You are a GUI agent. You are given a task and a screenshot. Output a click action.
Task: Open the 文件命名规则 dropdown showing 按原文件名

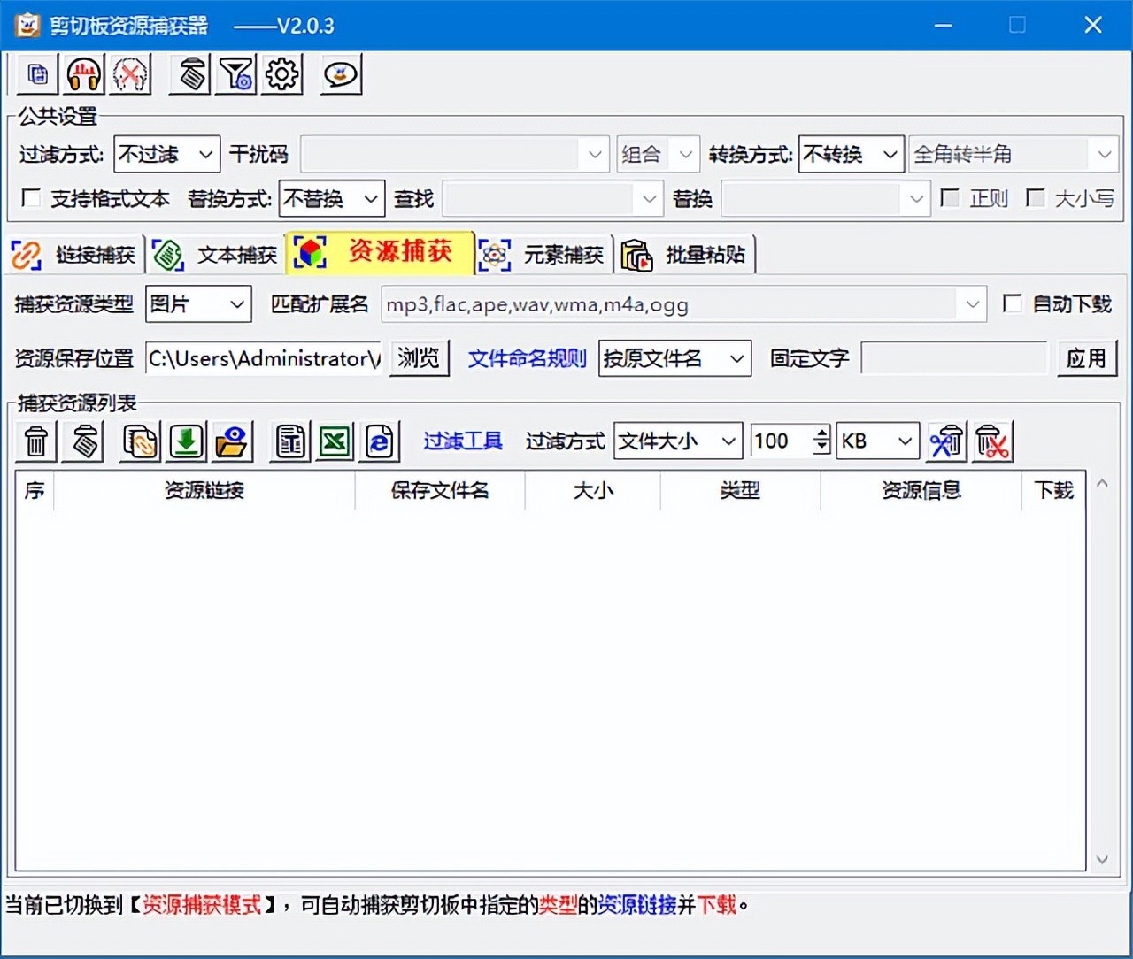(x=674, y=358)
